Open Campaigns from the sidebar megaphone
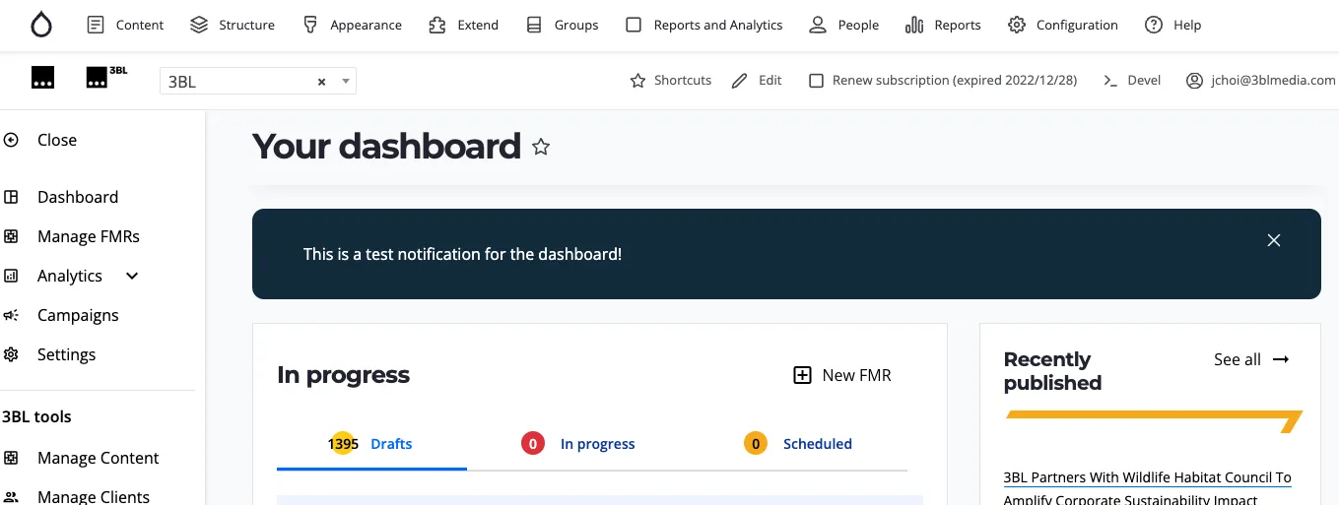The image size is (1339, 505). 12,315
